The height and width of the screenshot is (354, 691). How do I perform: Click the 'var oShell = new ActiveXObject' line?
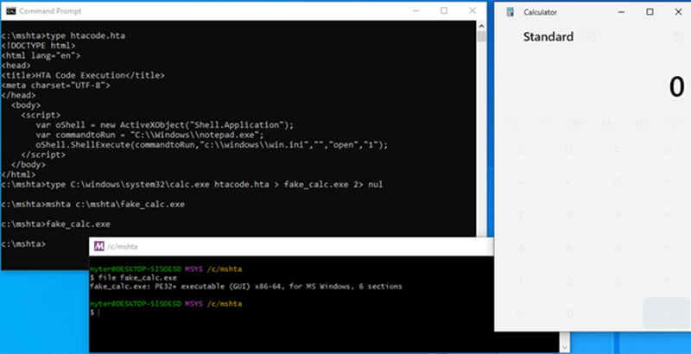coord(164,125)
